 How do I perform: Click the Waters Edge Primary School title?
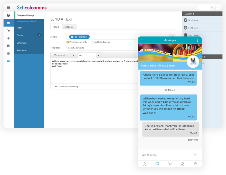pos(158,66)
